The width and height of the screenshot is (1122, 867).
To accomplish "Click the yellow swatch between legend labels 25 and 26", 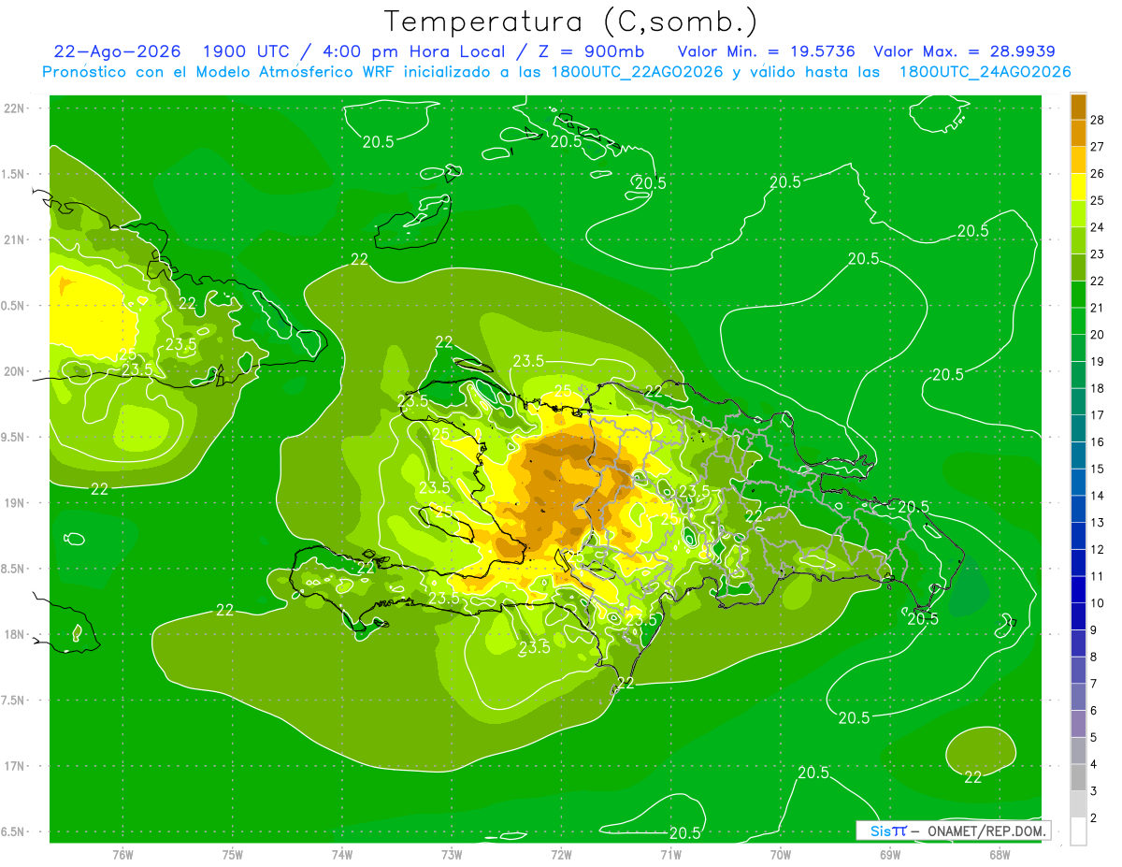I will [1078, 186].
